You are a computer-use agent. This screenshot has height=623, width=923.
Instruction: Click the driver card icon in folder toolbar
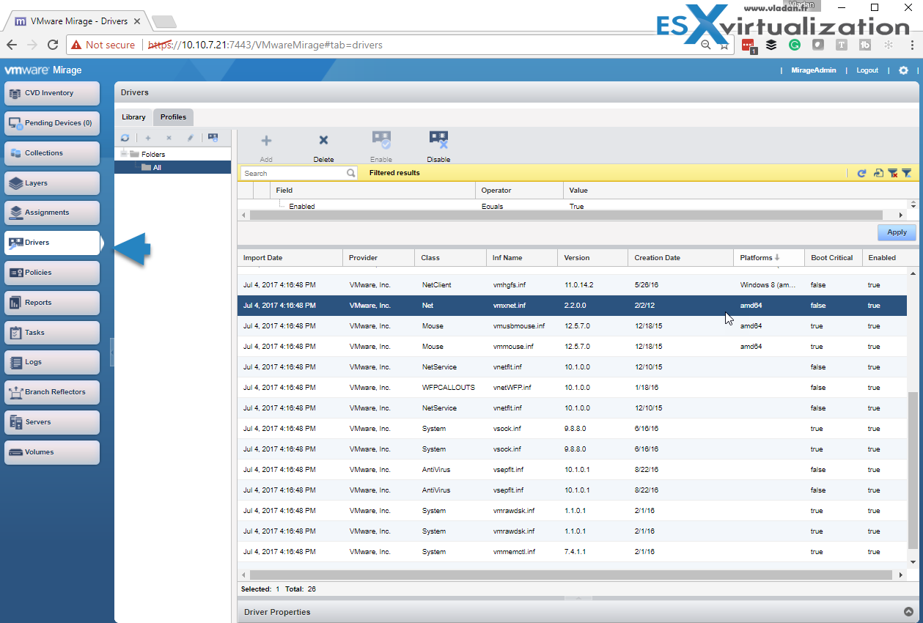[213, 138]
